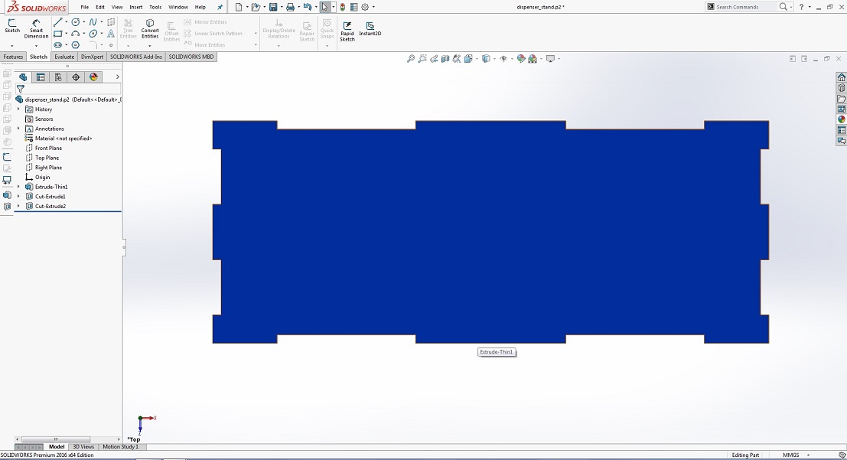Click the filter funnel icon
The width and height of the screenshot is (847, 460).
[21, 89]
